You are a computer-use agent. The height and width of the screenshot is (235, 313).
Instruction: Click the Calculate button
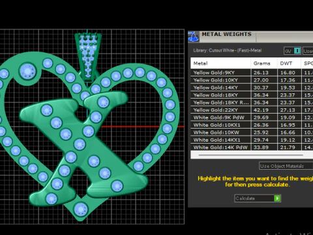click(258, 198)
